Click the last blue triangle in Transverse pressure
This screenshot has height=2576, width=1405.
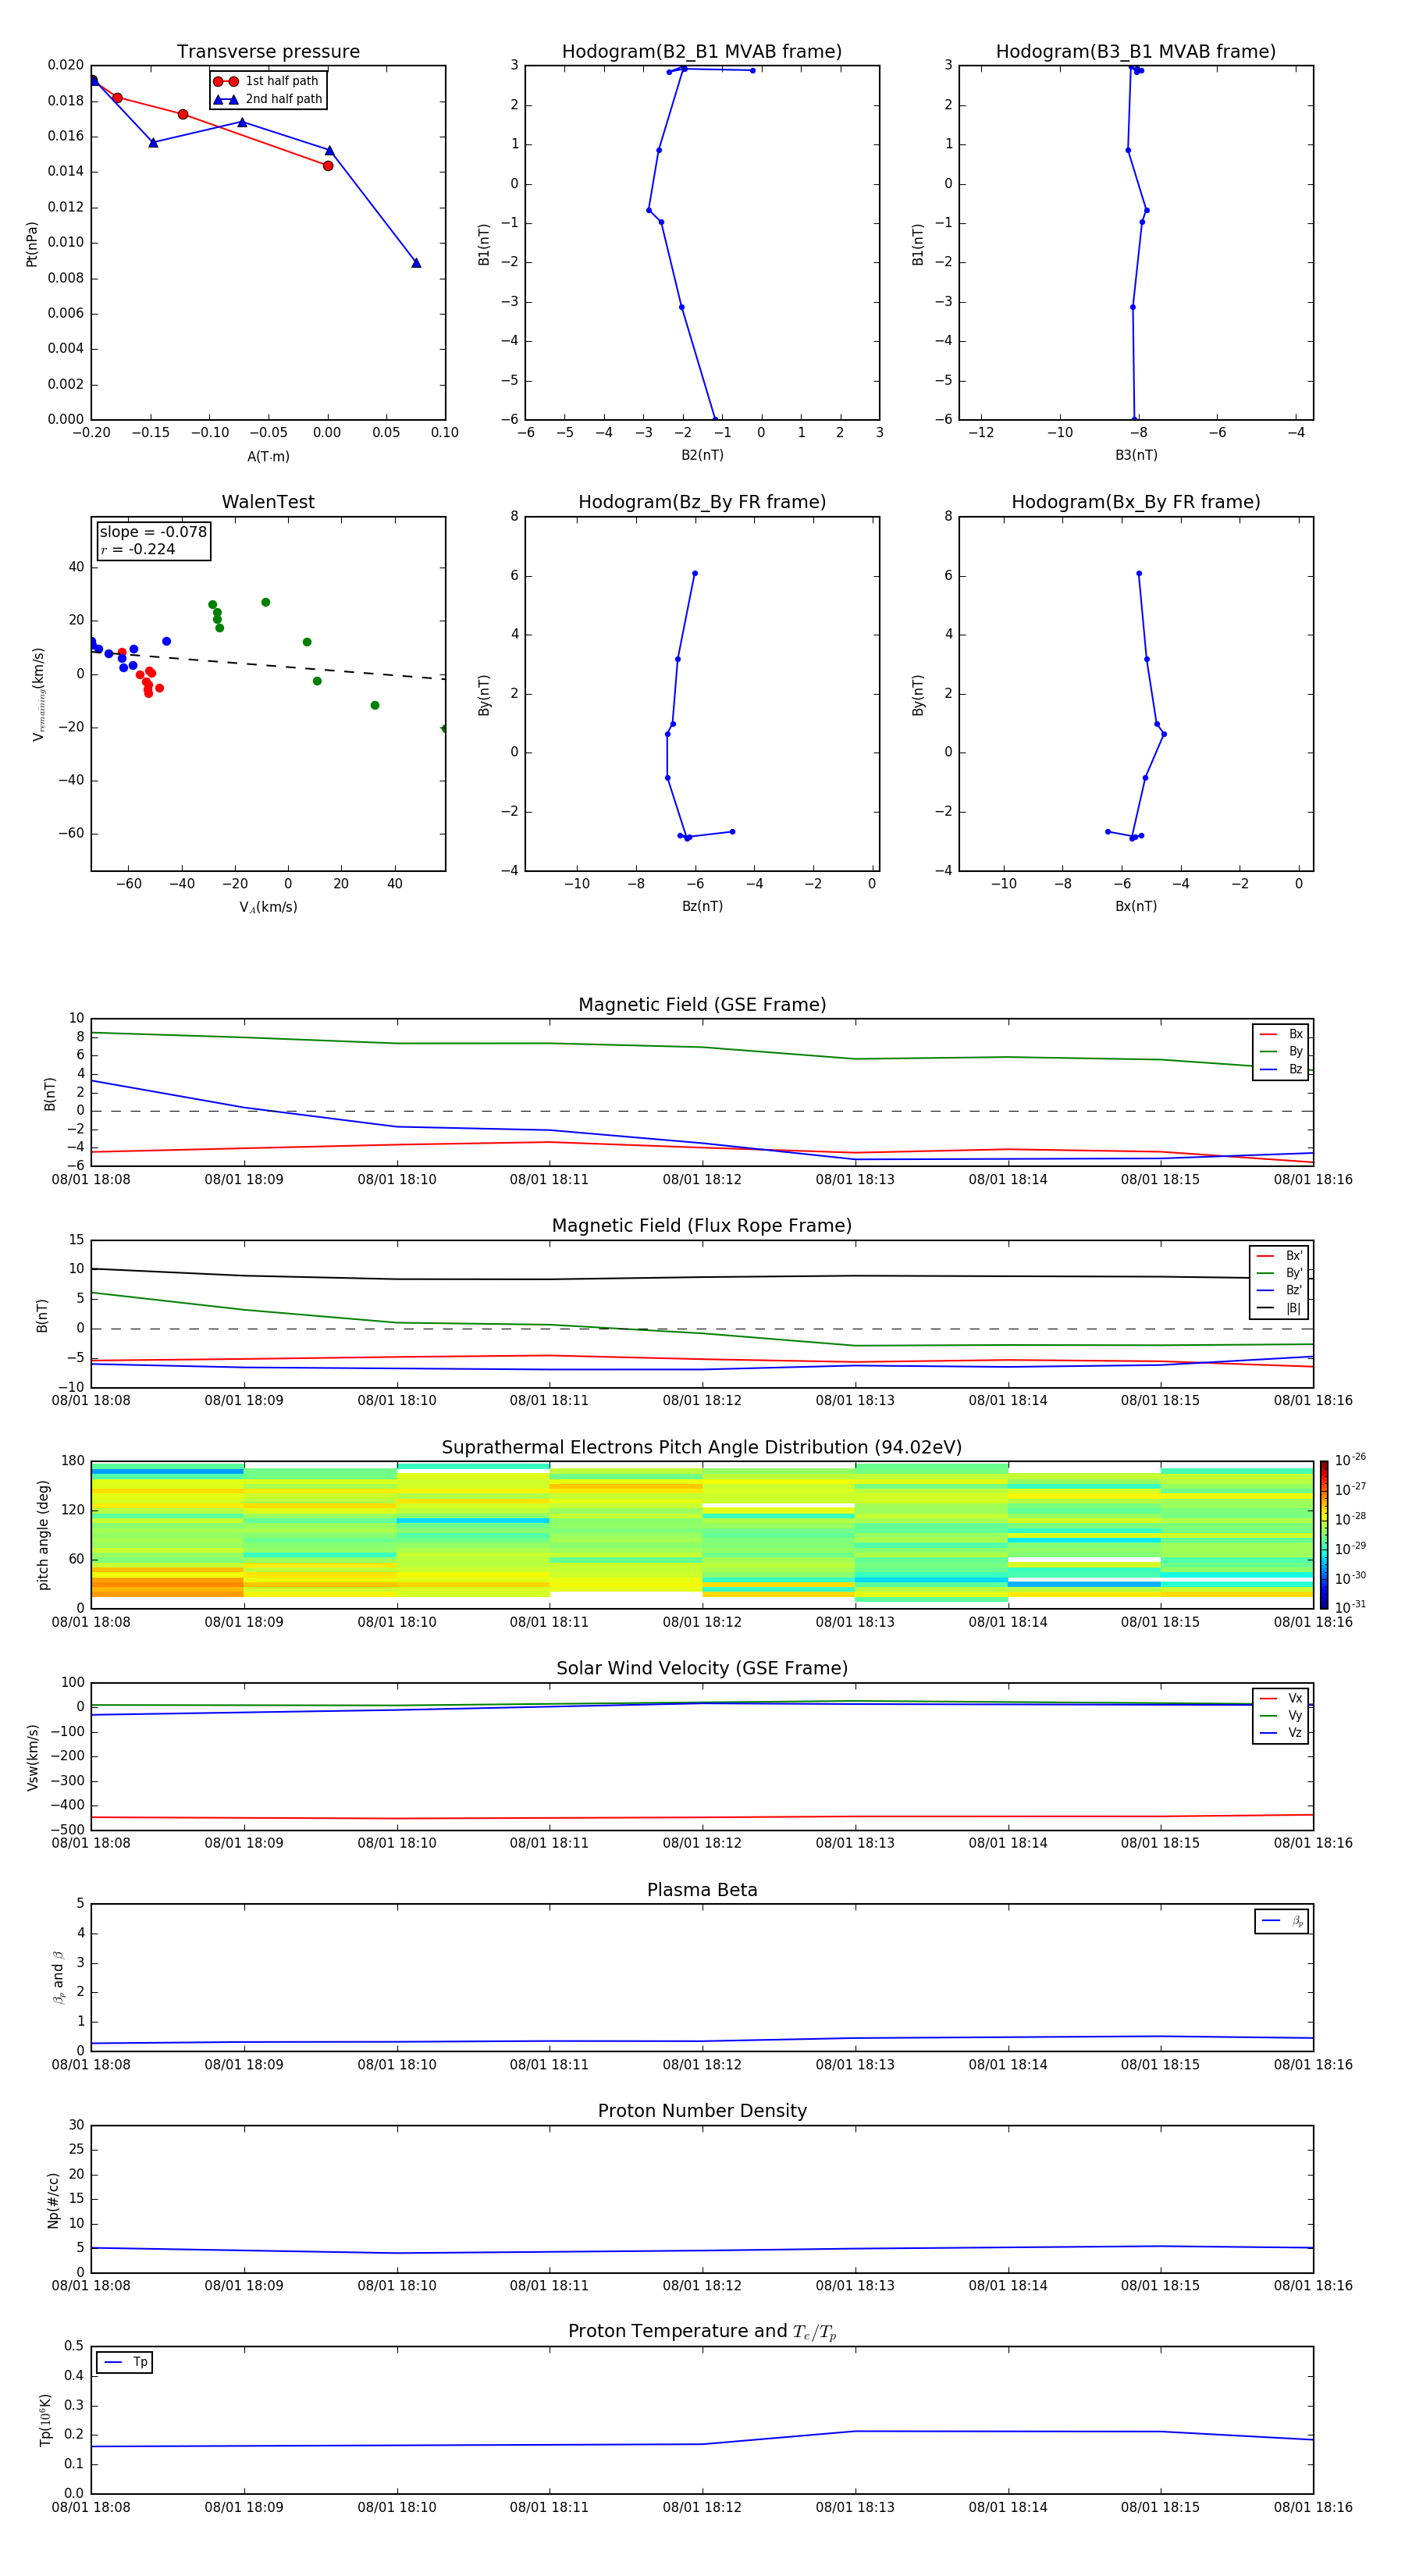(416, 263)
